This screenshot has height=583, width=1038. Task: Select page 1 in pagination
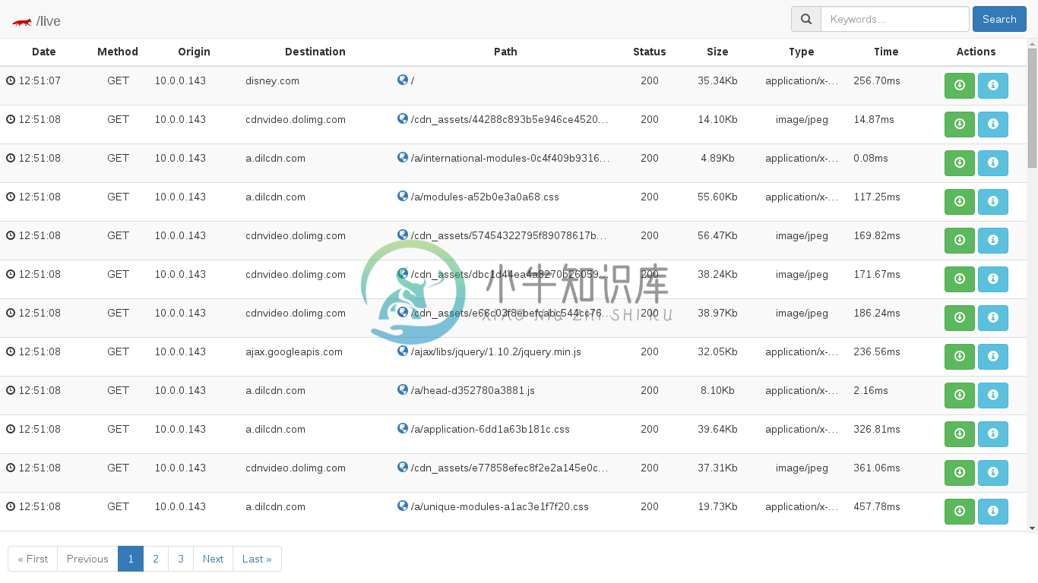(x=131, y=559)
